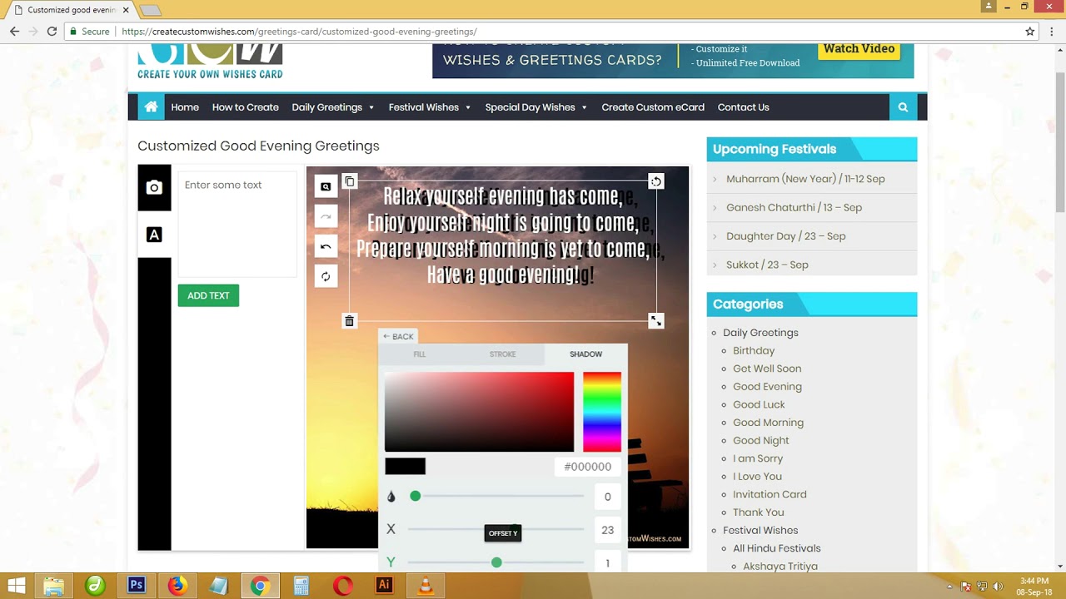1066x599 pixels.
Task: Open the Home menu item
Action: point(185,107)
